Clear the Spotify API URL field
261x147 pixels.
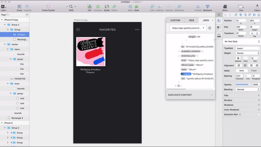point(210,28)
